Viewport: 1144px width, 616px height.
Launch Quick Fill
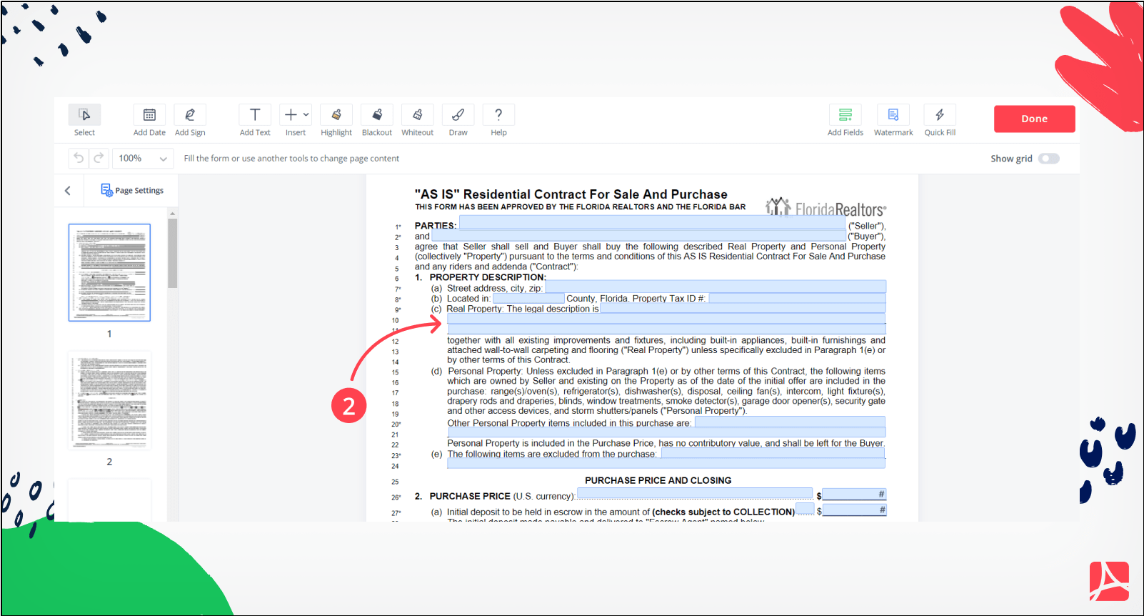tap(940, 115)
